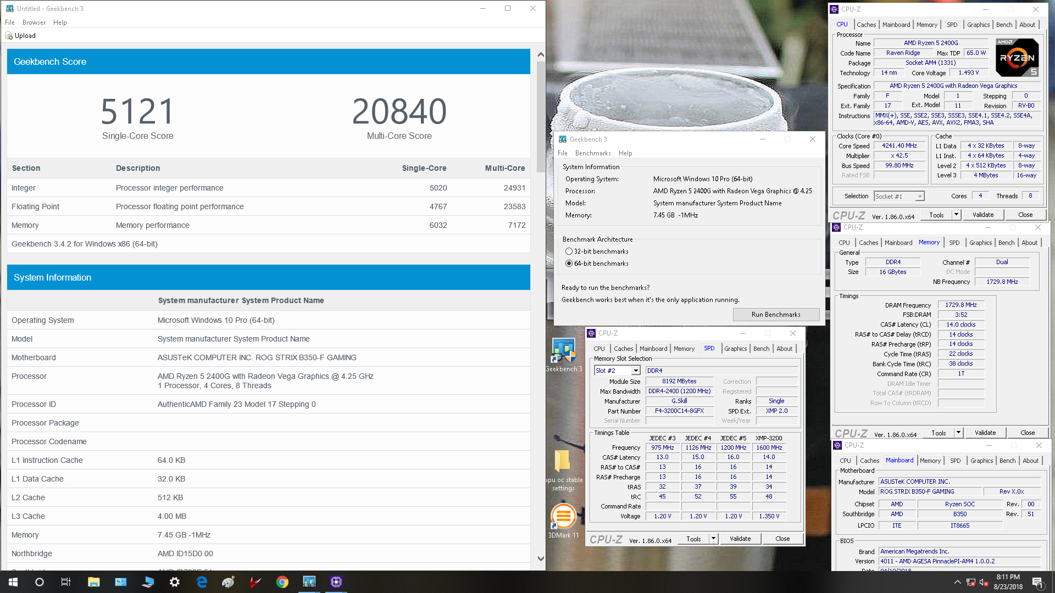Screen dimensions: 1055x593
Task: Click Validate in the top CPU-Z window
Action: click(x=983, y=215)
